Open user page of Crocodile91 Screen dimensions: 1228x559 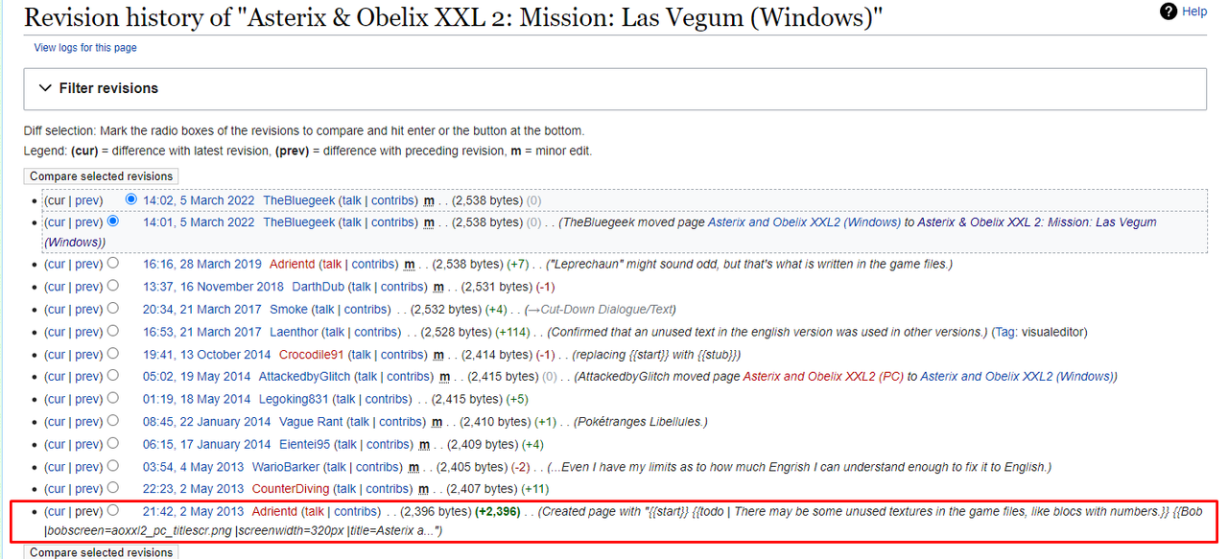311,355
